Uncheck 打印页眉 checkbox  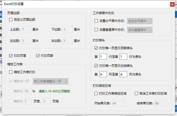point(11,56)
